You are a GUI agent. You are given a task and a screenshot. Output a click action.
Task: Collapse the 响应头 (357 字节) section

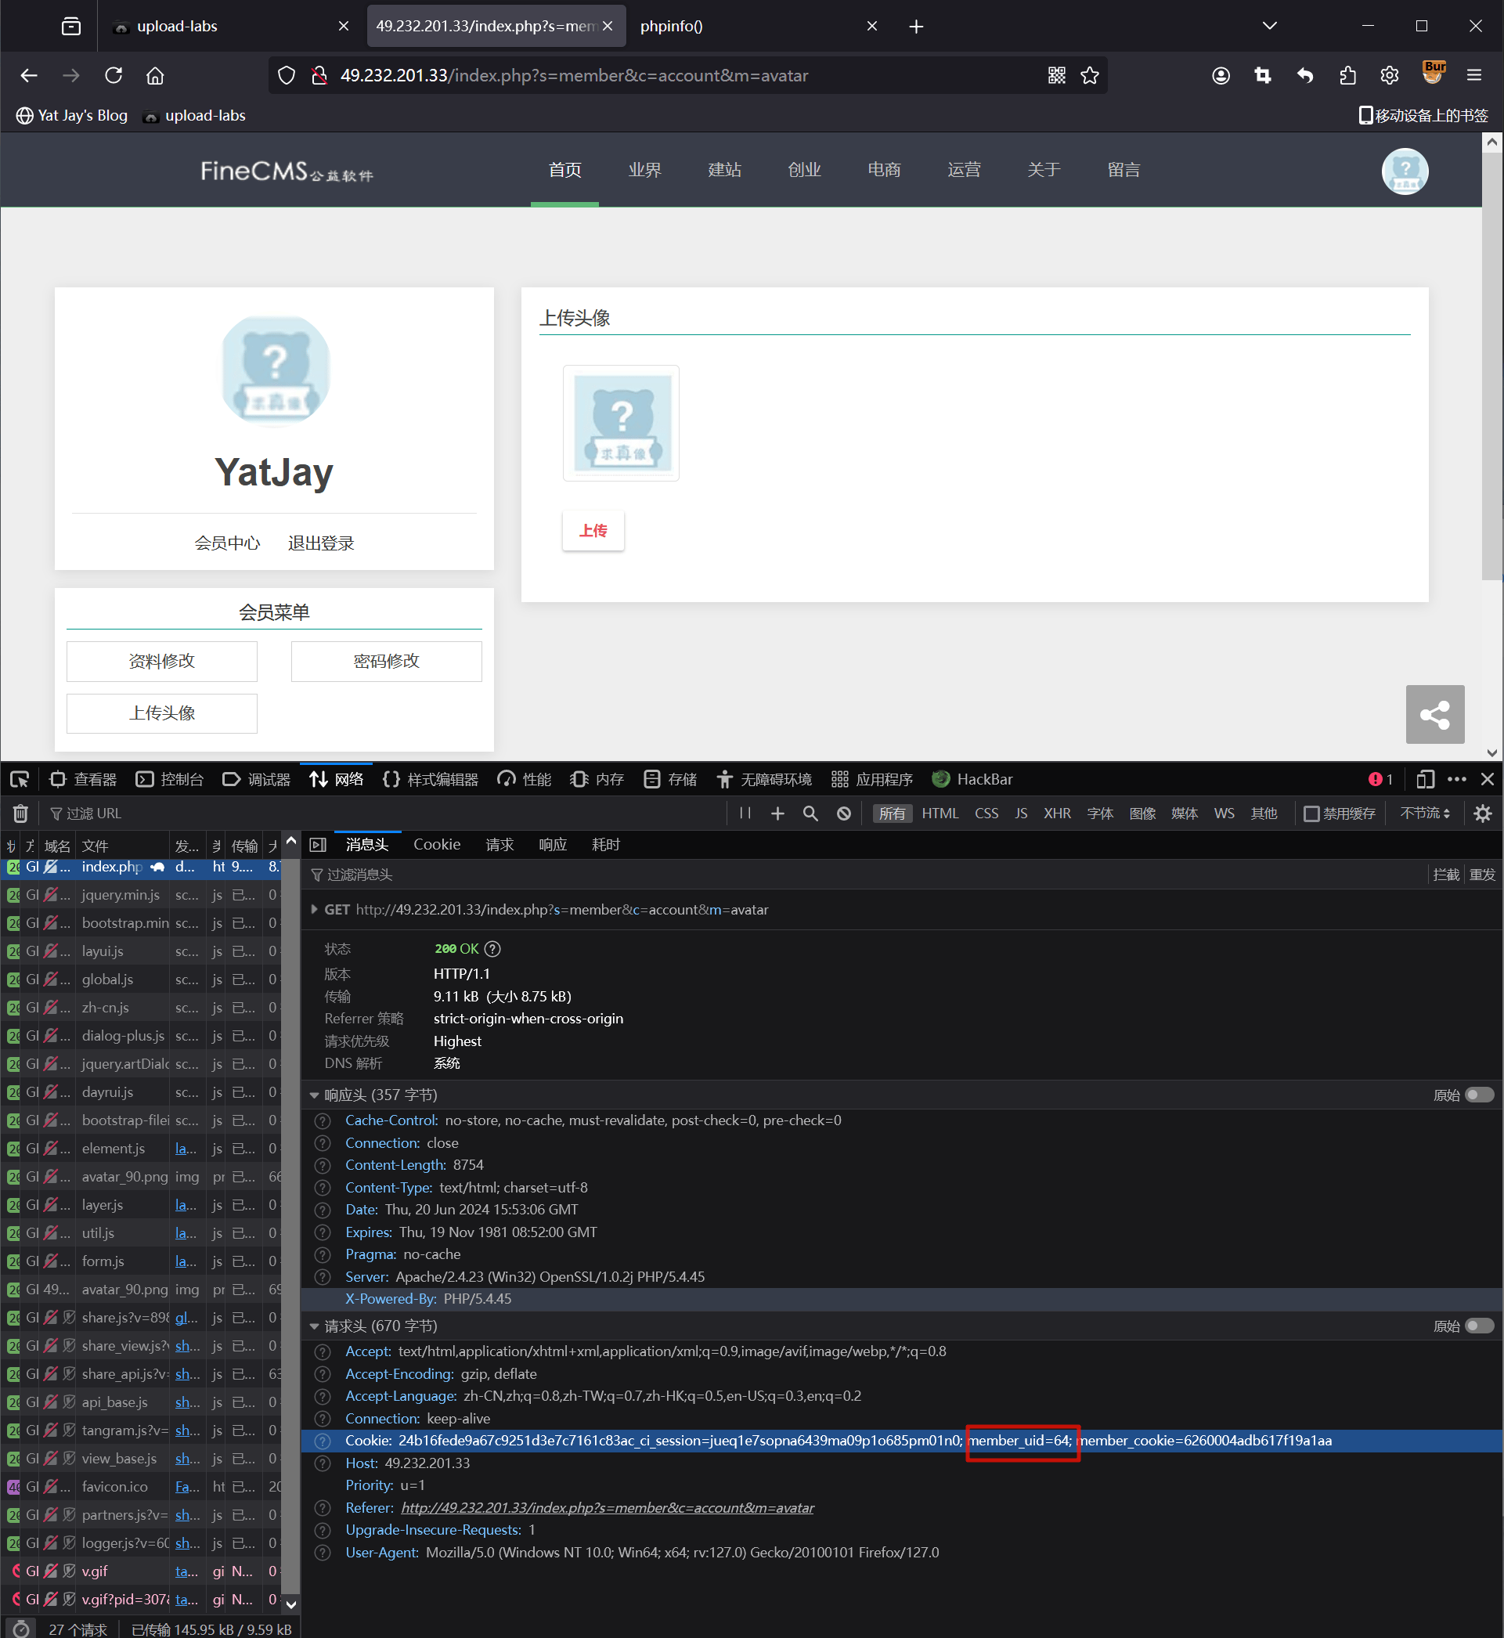tap(314, 1095)
